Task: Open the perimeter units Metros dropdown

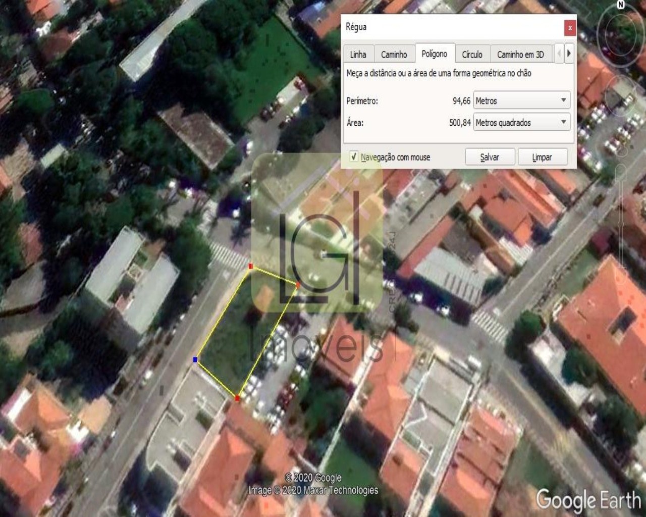Action: click(522, 100)
